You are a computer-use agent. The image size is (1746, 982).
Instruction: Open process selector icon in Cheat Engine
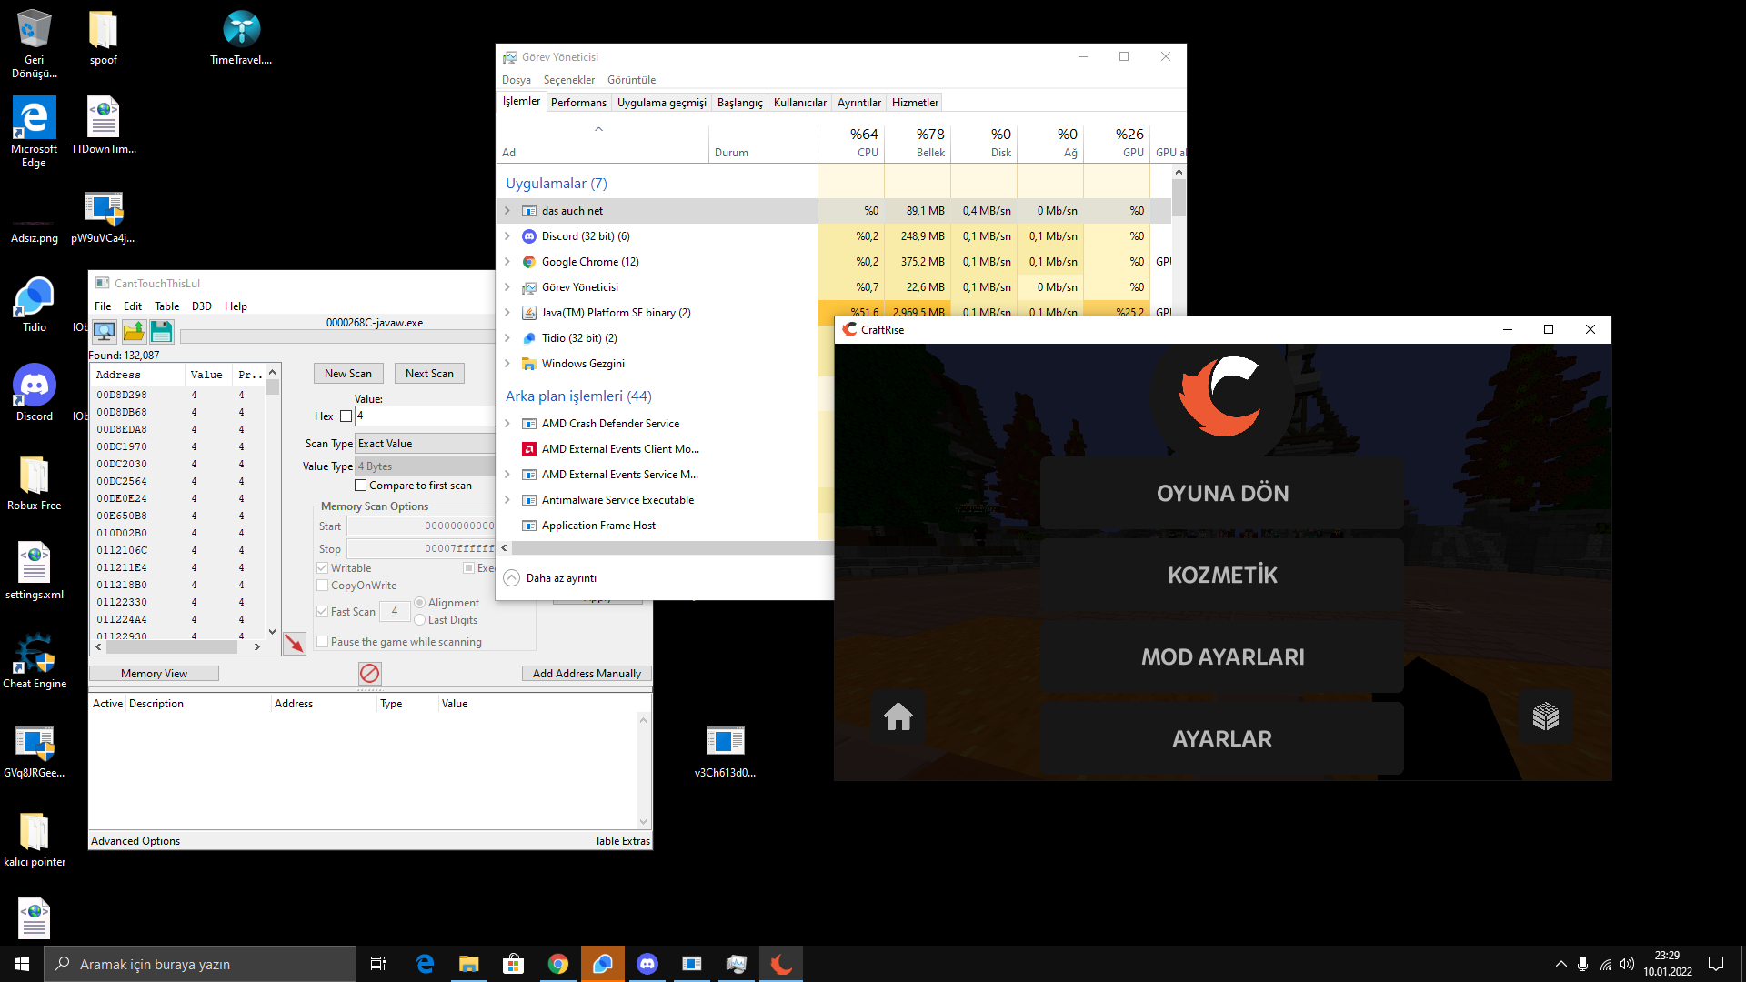tap(105, 332)
